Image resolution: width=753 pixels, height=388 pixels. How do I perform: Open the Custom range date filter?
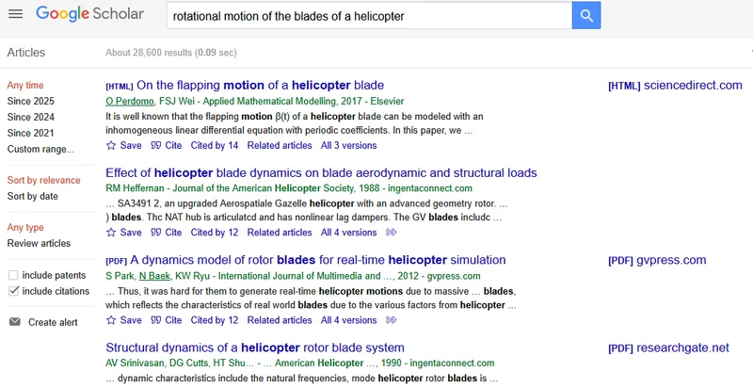click(40, 149)
